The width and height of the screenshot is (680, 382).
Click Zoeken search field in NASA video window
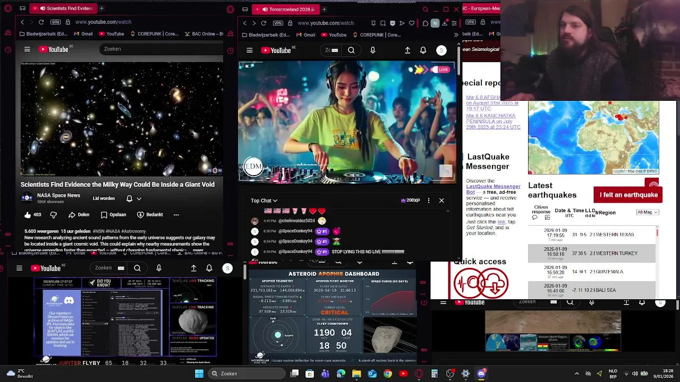(162, 49)
